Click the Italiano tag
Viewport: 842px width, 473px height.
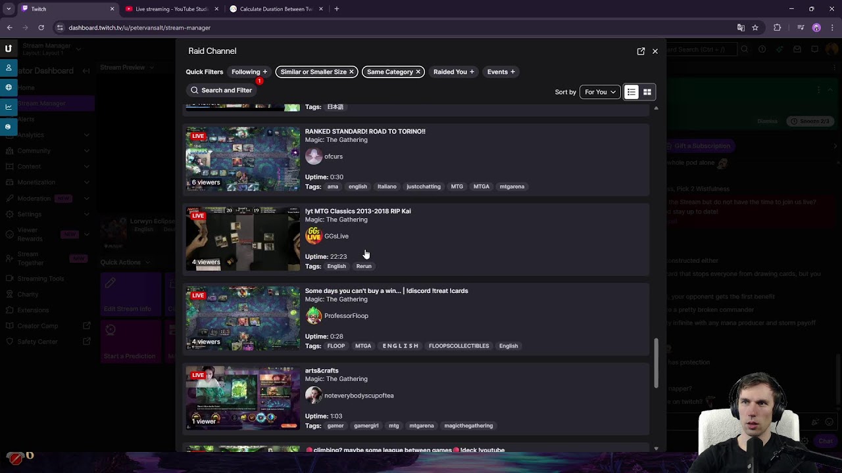point(387,187)
